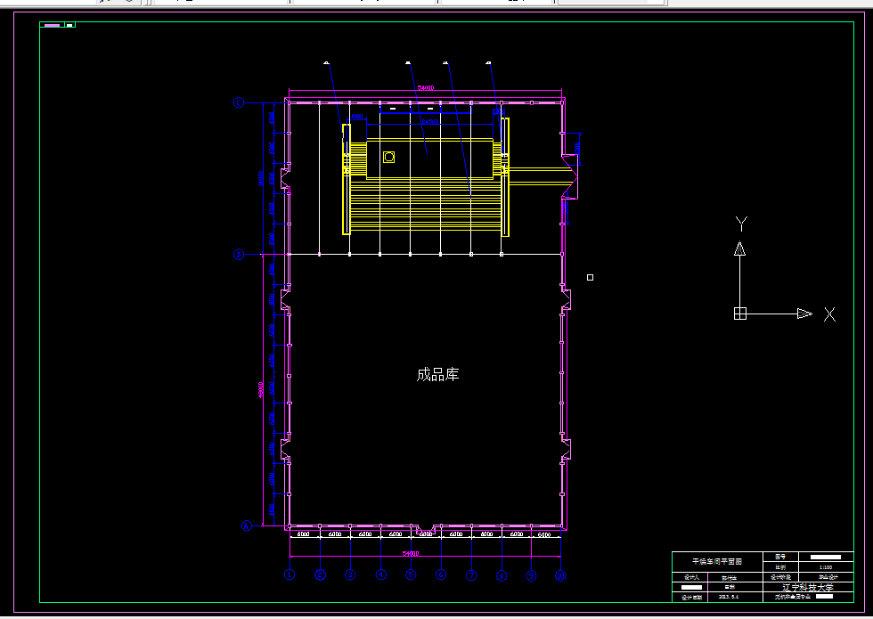Click grid axis bubble 10

click(x=560, y=576)
